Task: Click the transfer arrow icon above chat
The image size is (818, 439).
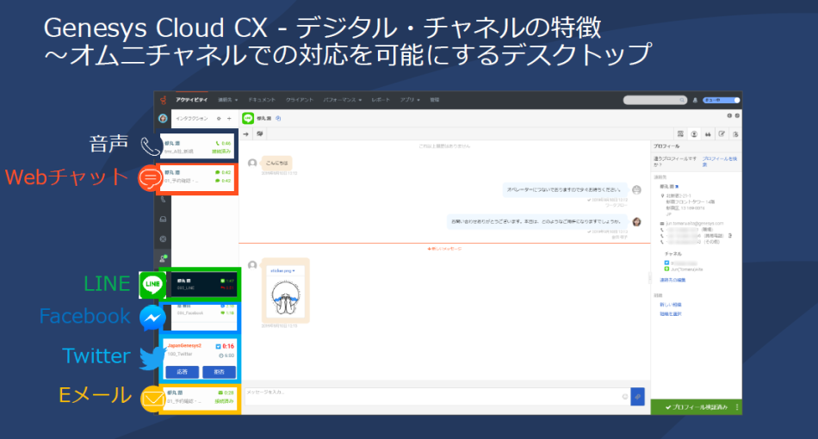Action: 247,133
